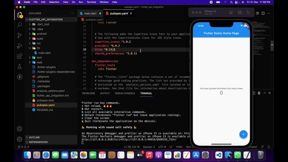Split the editor to the right
Screen dimensions: 288x162
(263, 13)
